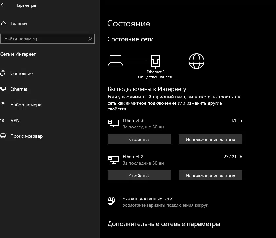The width and height of the screenshot is (276, 238).
Task: Click the Ethernet monitor icon in sidebar
Action: 3,89
